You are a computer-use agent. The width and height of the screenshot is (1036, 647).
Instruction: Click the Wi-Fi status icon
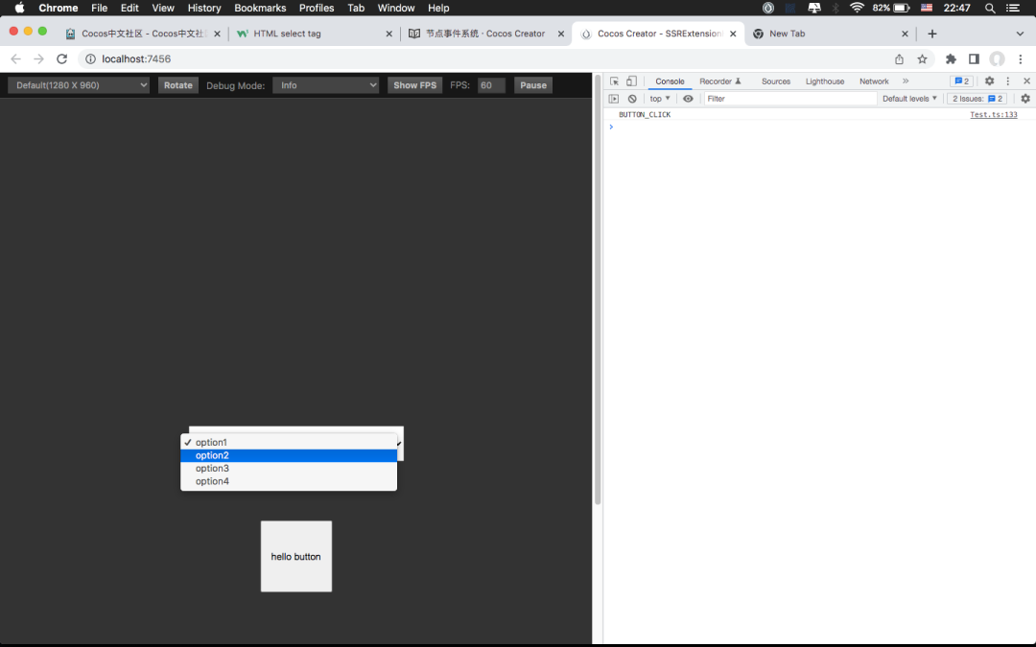(x=857, y=8)
